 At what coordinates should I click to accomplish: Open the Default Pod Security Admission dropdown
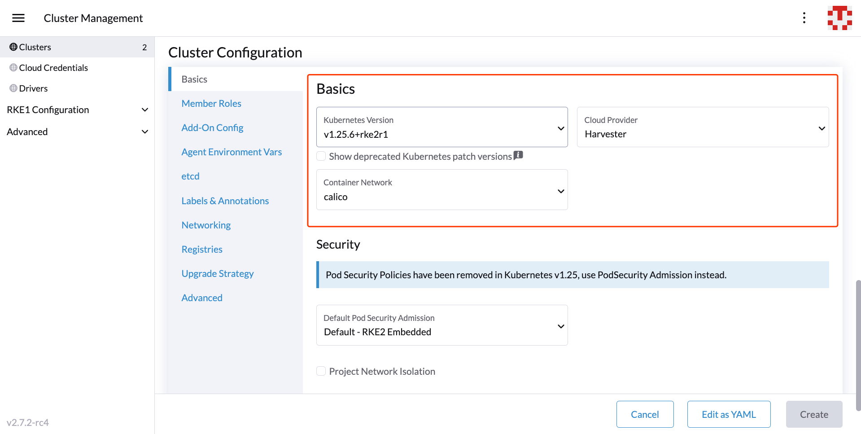[560, 326]
